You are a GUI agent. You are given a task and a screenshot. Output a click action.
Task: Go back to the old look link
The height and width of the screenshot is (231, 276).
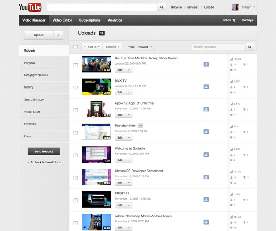coord(45,162)
